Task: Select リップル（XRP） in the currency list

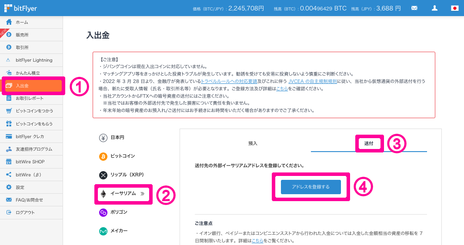Action: (x=127, y=175)
